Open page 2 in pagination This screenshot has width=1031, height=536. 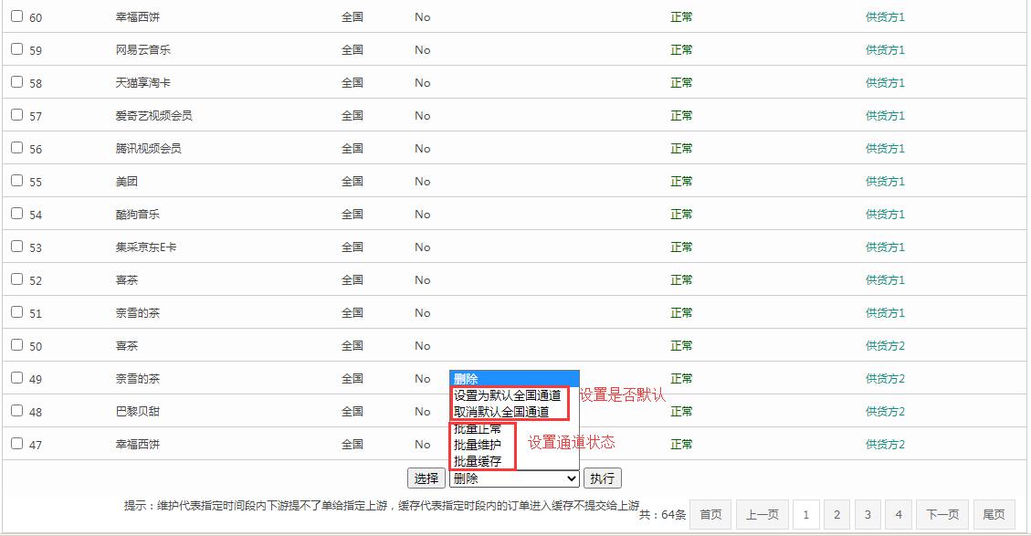(x=837, y=514)
